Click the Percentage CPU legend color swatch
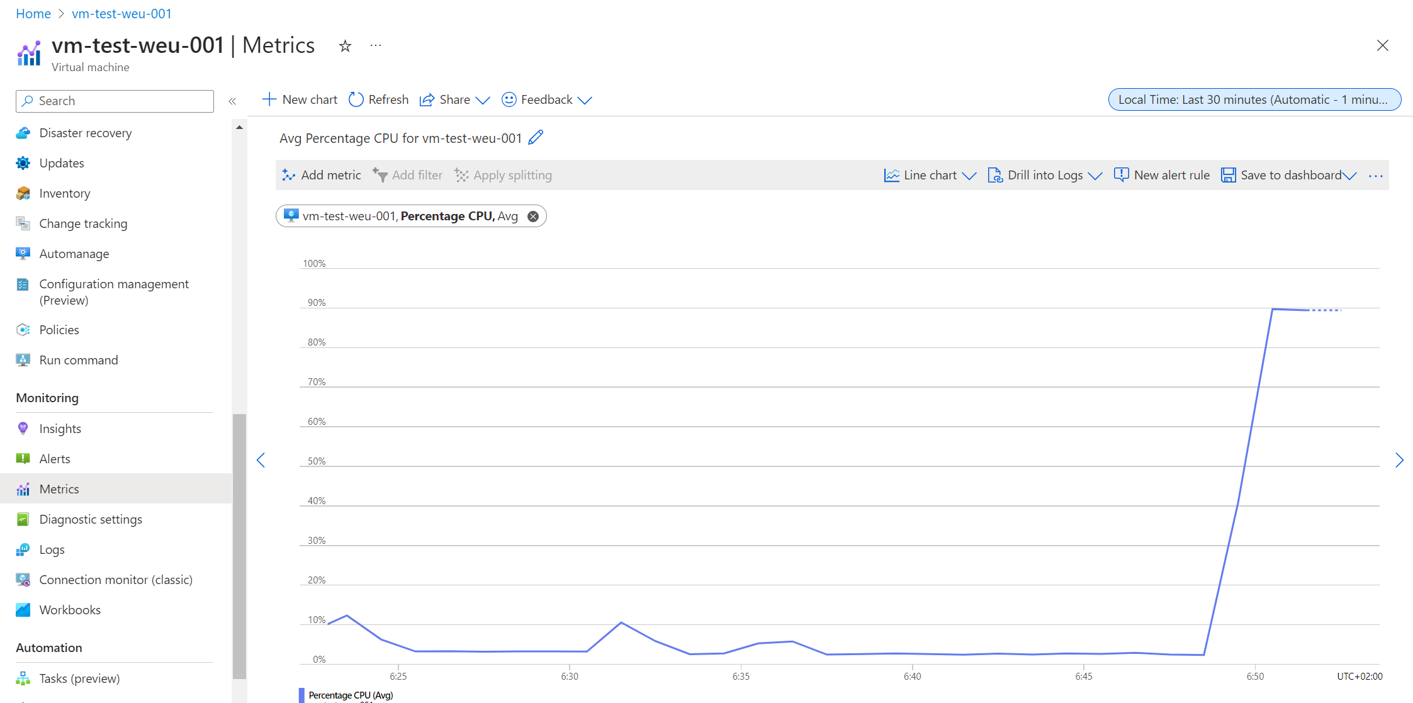The width and height of the screenshot is (1413, 703). [301, 695]
